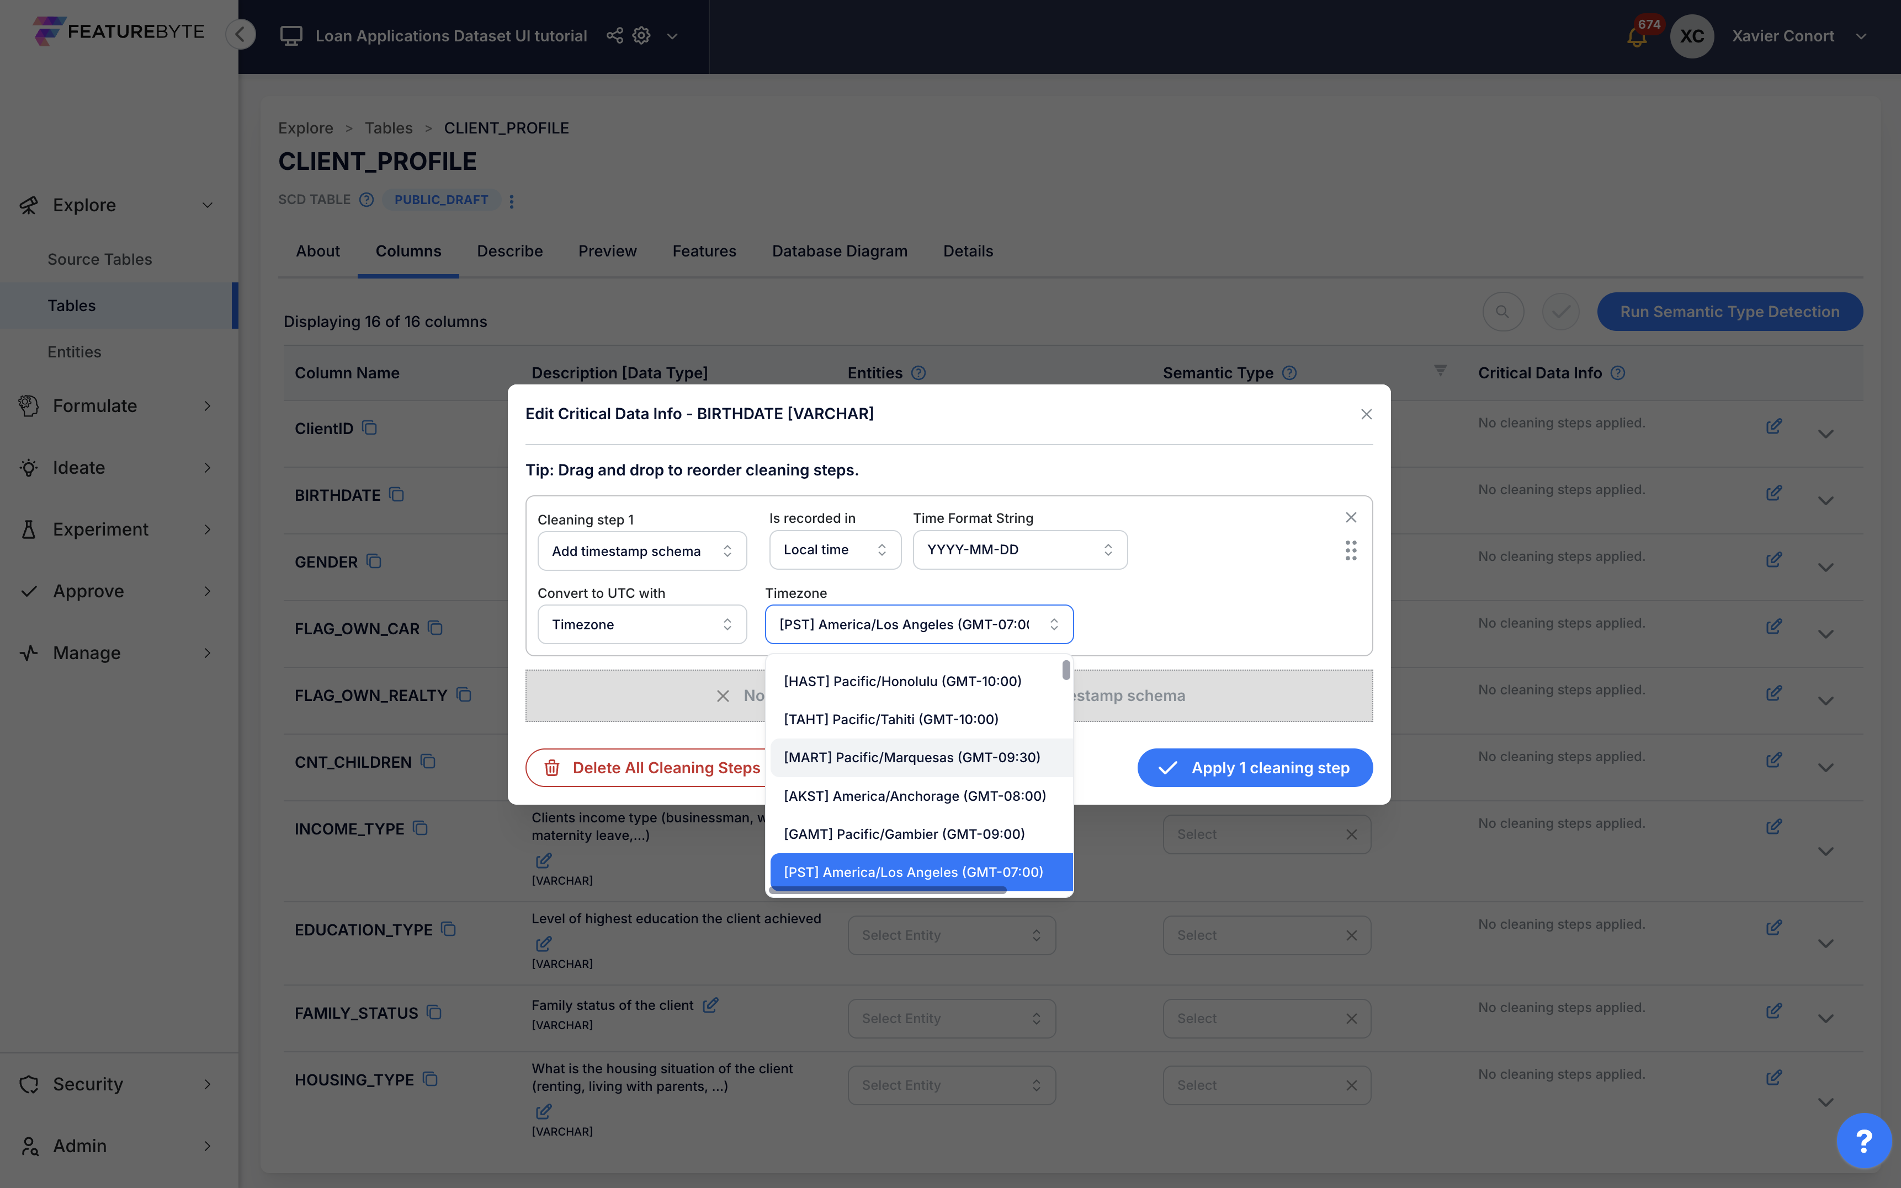The image size is (1901, 1188).
Task: Copy the BIRTHDATE column name icon
Action: pos(397,494)
